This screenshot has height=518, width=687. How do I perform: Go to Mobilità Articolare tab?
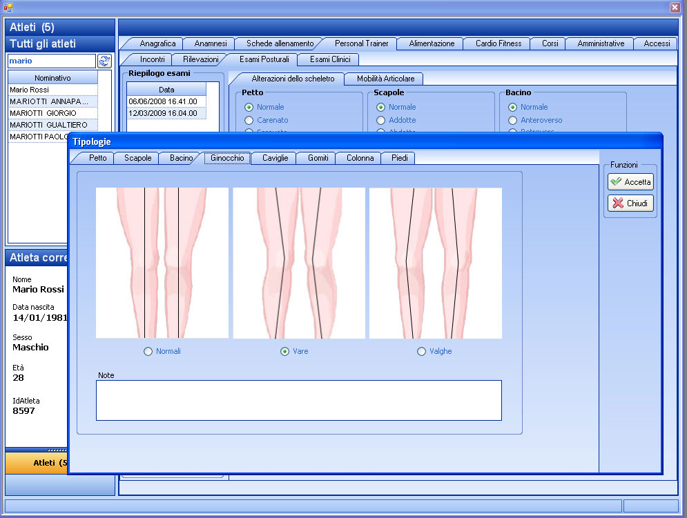click(385, 79)
